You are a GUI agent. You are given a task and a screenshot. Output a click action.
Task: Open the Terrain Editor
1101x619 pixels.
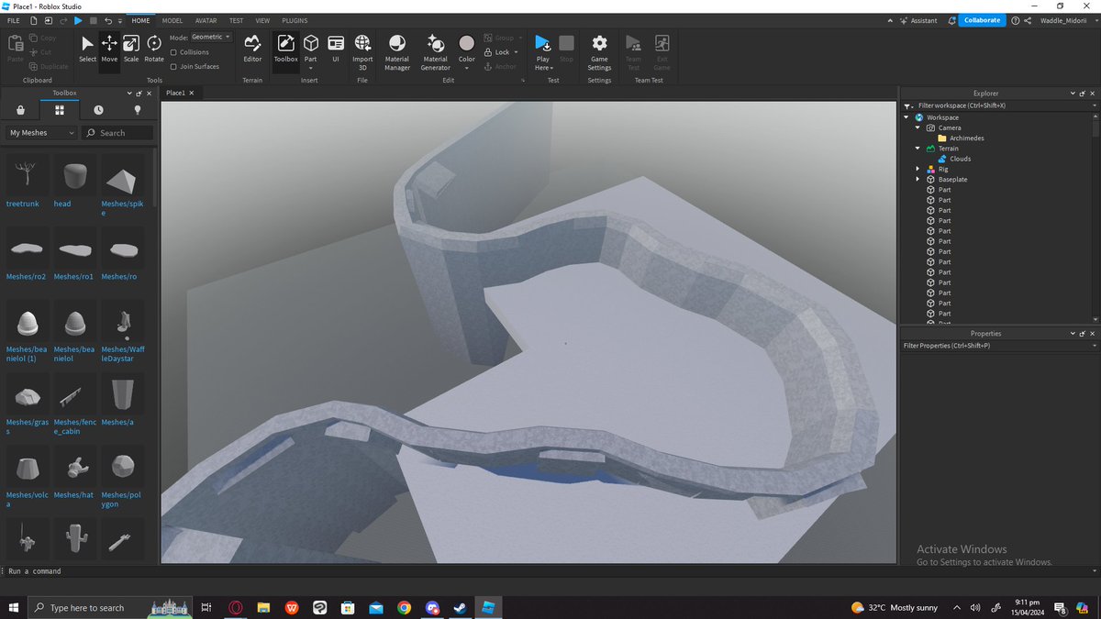pyautogui.click(x=252, y=49)
